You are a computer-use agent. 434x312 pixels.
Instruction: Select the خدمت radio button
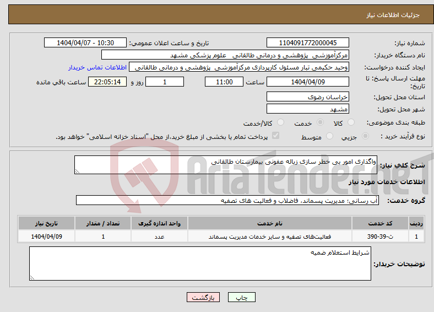pos(320,122)
